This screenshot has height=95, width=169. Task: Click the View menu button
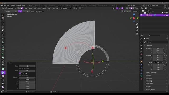(26, 8)
